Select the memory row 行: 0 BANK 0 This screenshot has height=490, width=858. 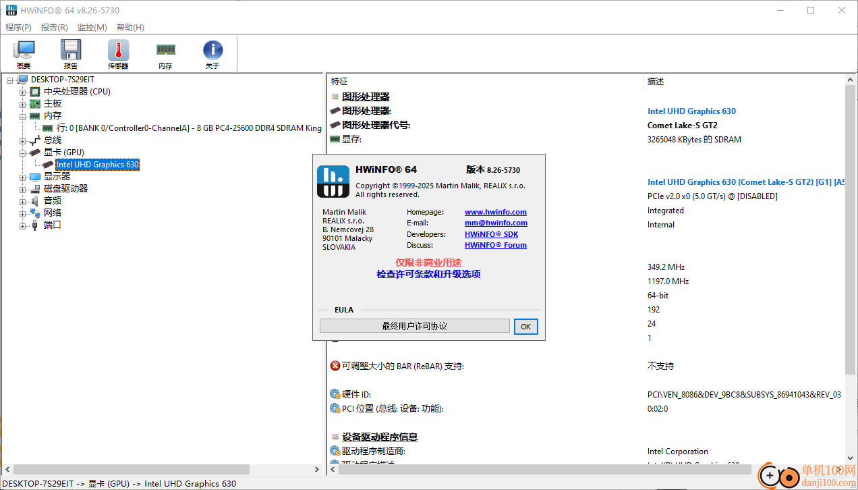click(189, 128)
